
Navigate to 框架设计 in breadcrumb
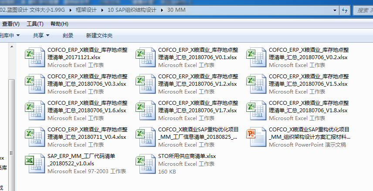[86, 10]
